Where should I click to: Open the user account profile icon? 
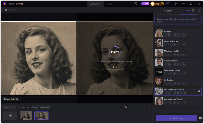pos(168,4)
